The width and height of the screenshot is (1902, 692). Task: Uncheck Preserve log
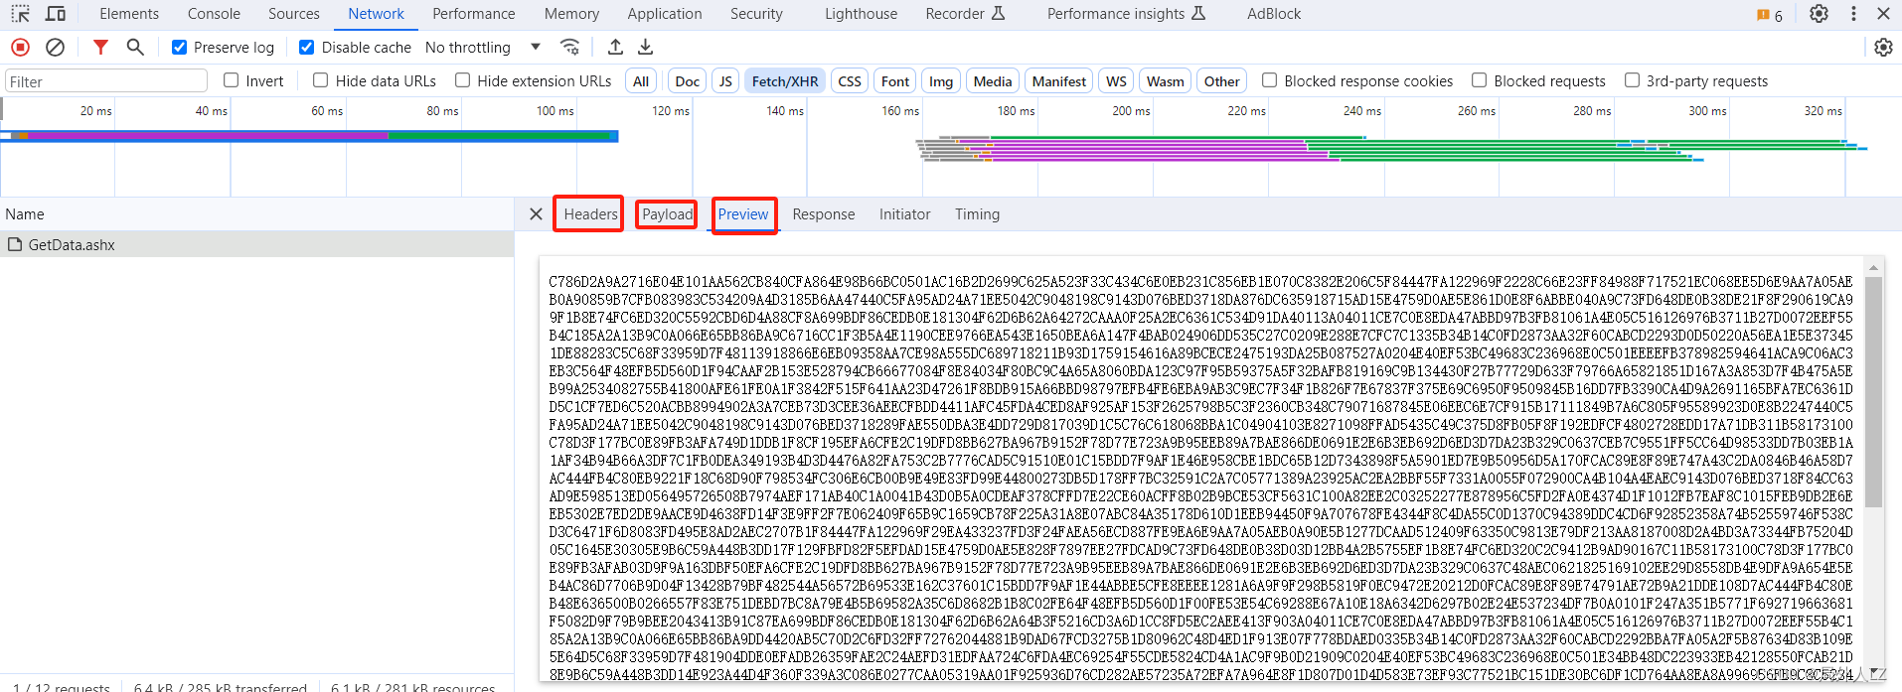180,47
